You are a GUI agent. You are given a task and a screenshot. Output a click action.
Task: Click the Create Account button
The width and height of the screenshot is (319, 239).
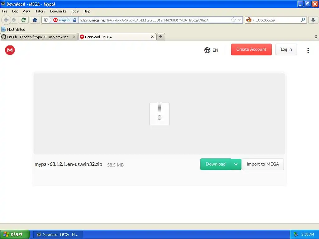pos(251,49)
